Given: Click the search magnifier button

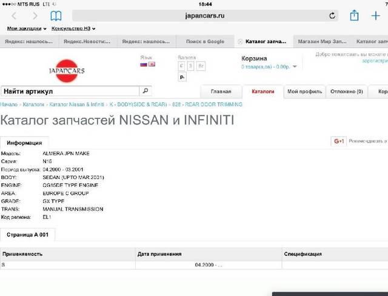Looking at the screenshot, I should (x=145, y=91).
